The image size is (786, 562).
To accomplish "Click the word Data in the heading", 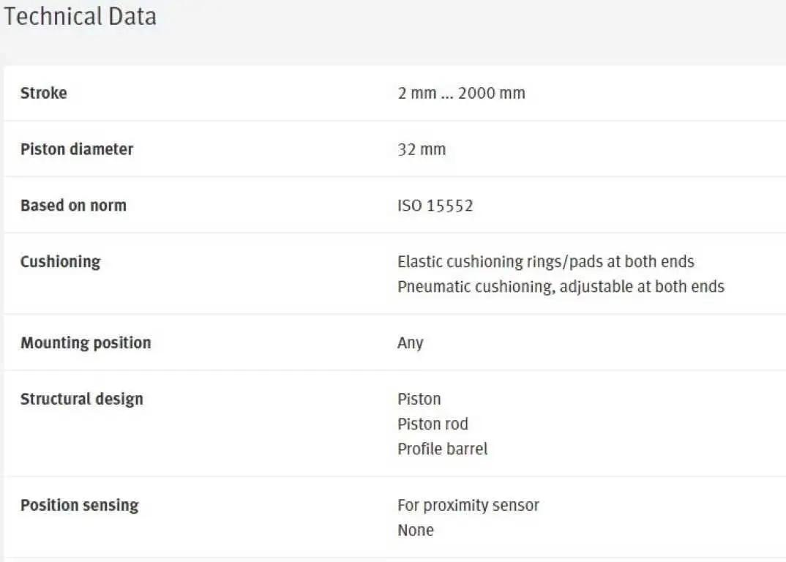I will pos(132,16).
